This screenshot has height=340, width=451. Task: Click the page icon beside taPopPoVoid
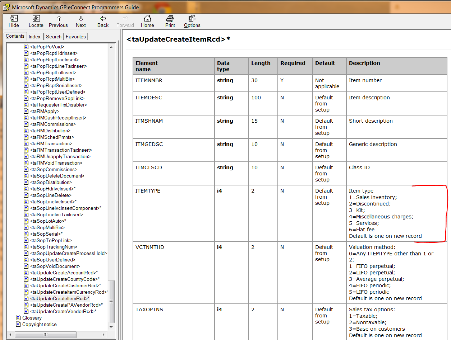click(26, 47)
